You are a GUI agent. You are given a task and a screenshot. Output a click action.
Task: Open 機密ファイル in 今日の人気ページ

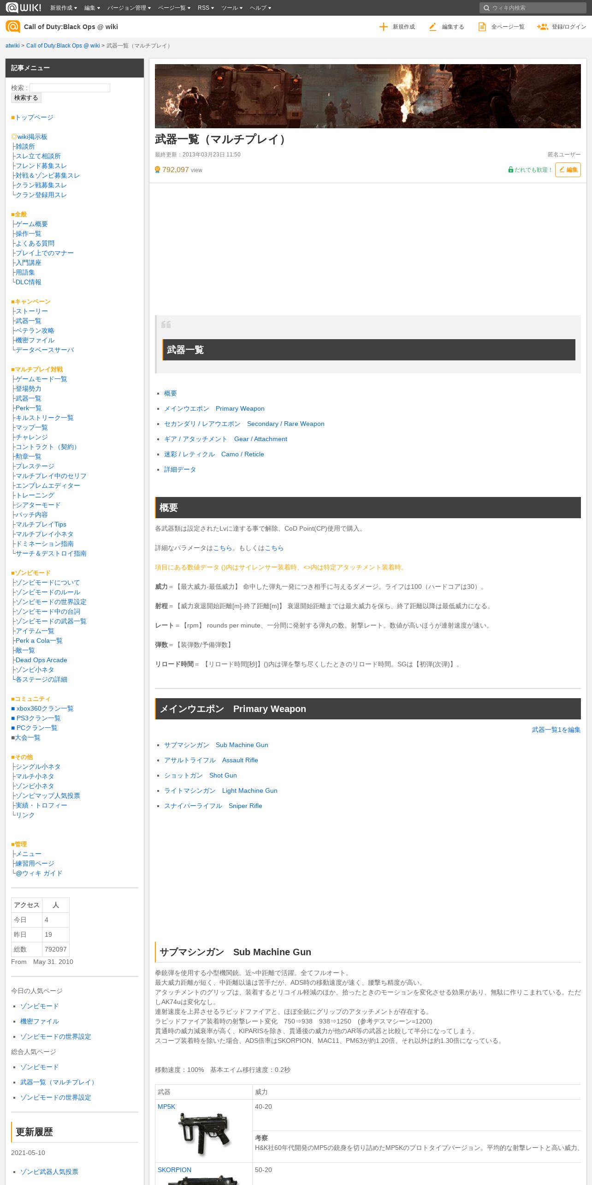[40, 1021]
